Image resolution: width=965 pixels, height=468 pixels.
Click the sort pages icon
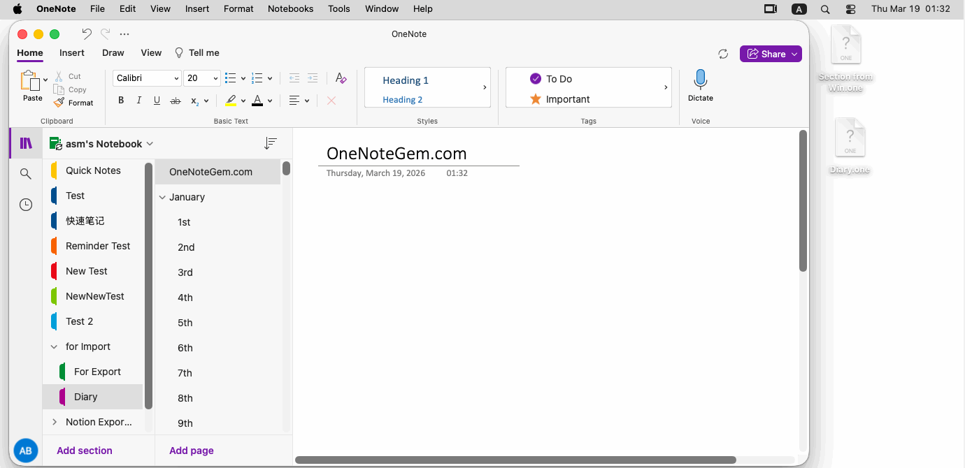pos(271,143)
